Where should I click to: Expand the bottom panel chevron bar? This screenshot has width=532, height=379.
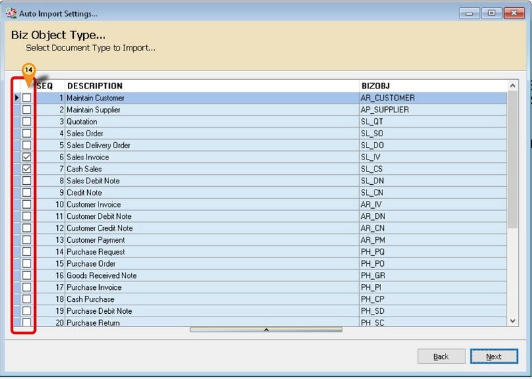[265, 329]
